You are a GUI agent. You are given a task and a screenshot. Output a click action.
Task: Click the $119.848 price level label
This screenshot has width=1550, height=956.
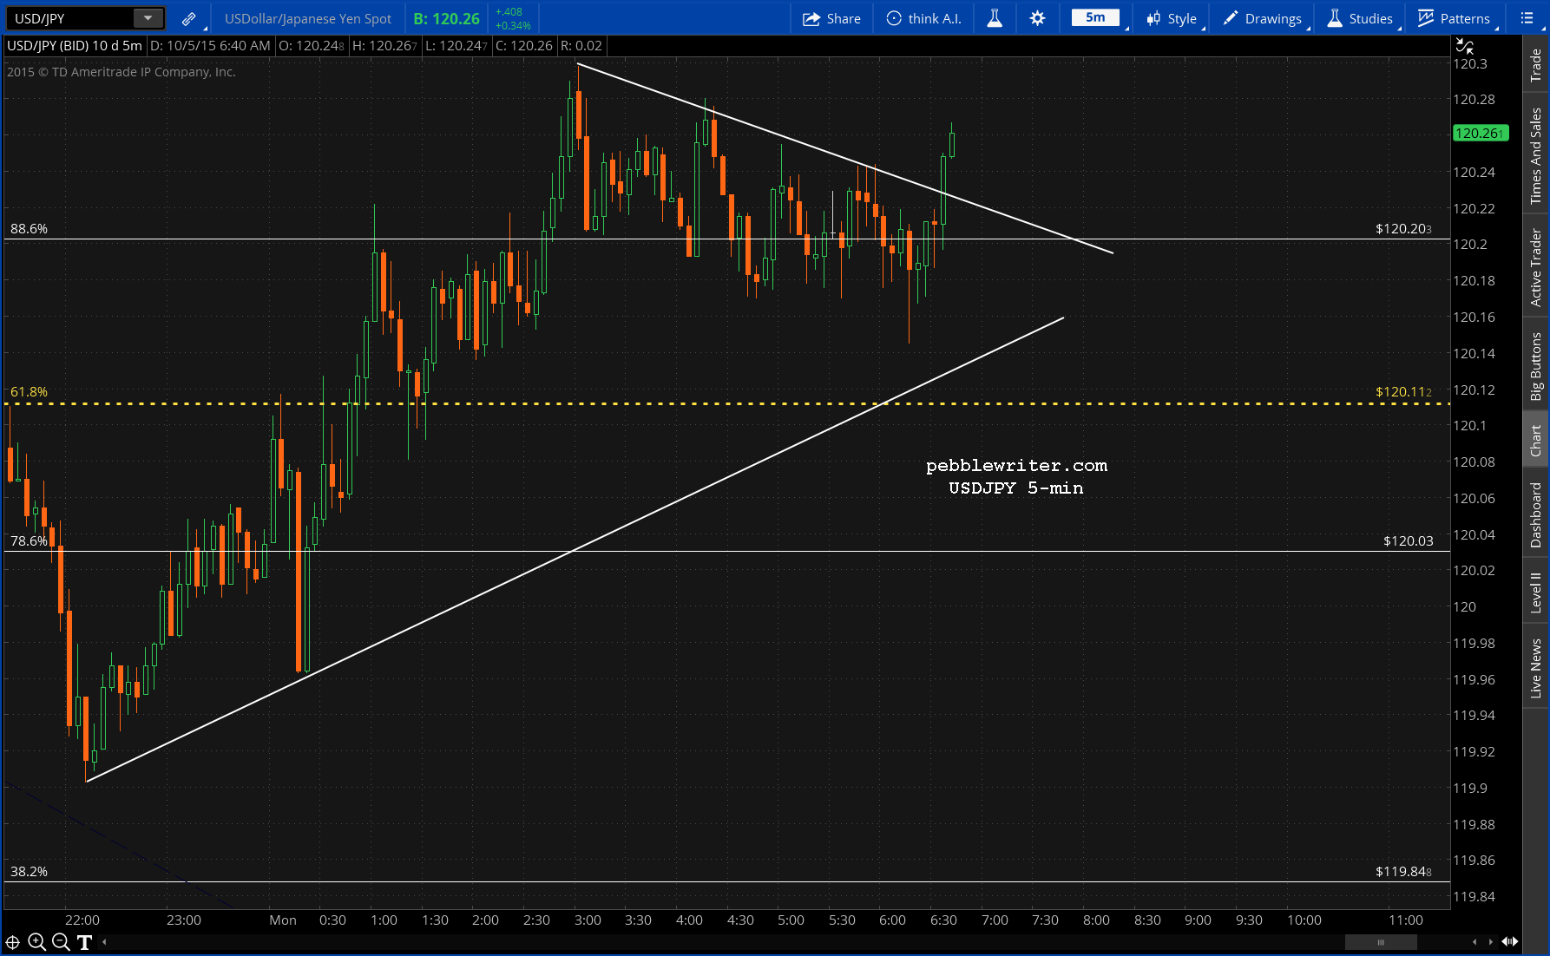pyautogui.click(x=1403, y=872)
